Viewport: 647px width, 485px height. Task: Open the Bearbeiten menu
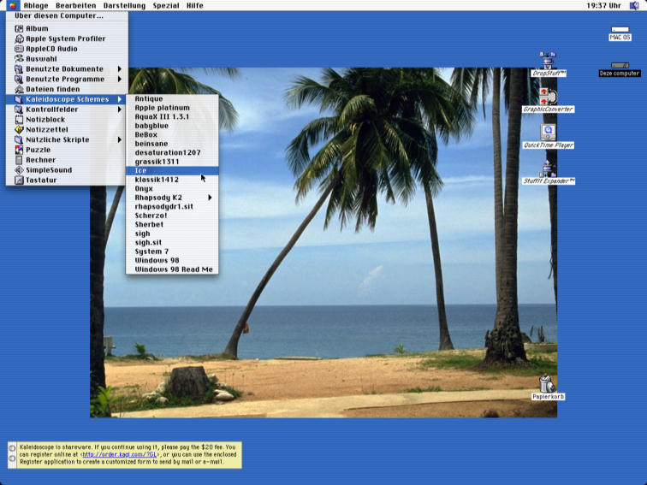[75, 5]
